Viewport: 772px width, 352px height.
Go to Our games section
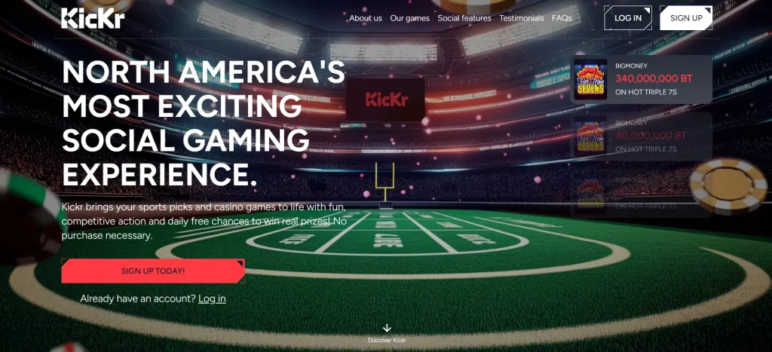click(409, 18)
